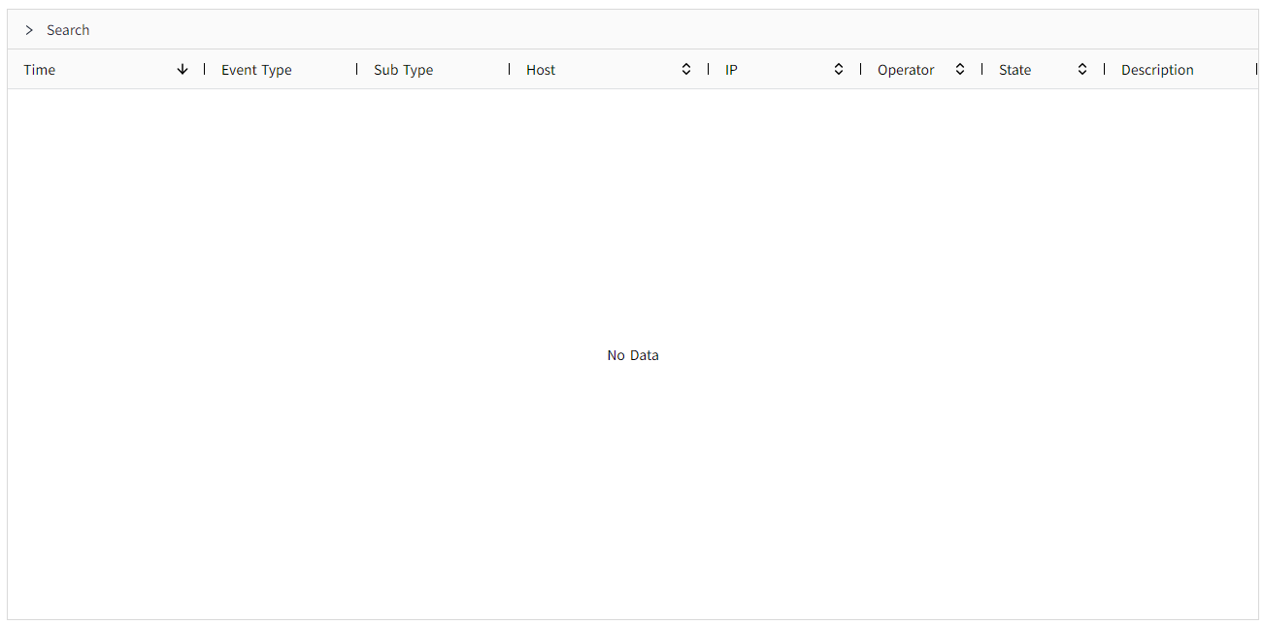Select the Description column header
Viewport: 1264px width, 625px height.
[x=1157, y=70]
